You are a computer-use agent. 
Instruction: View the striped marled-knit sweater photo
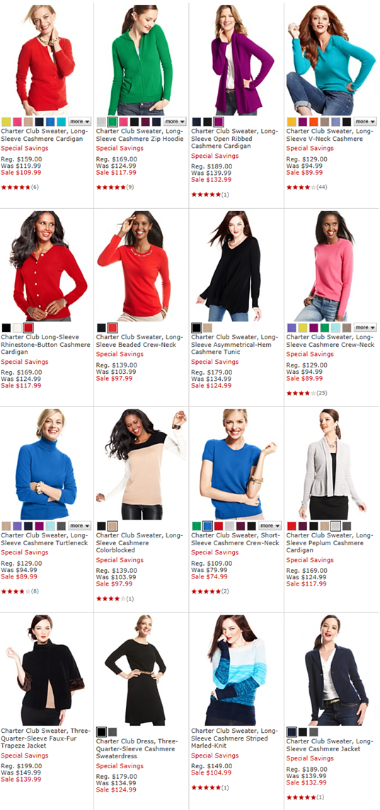pos(236,670)
